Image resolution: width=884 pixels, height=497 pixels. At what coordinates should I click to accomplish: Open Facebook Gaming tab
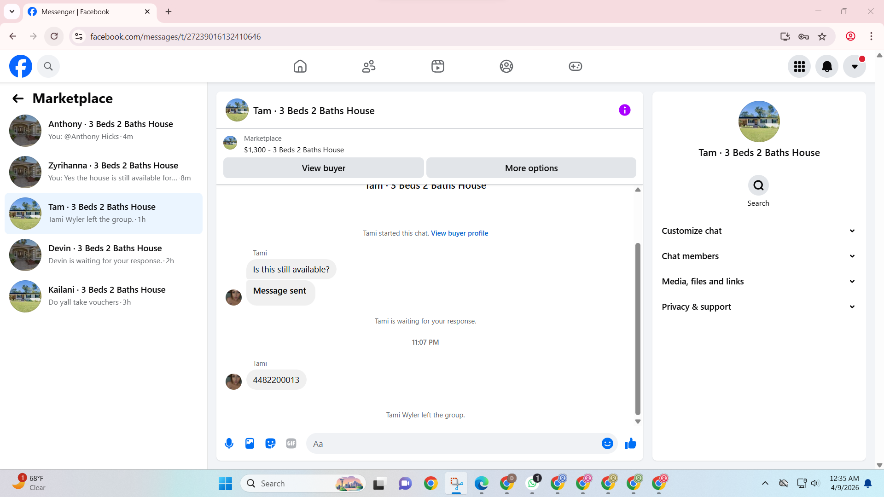pyautogui.click(x=575, y=67)
